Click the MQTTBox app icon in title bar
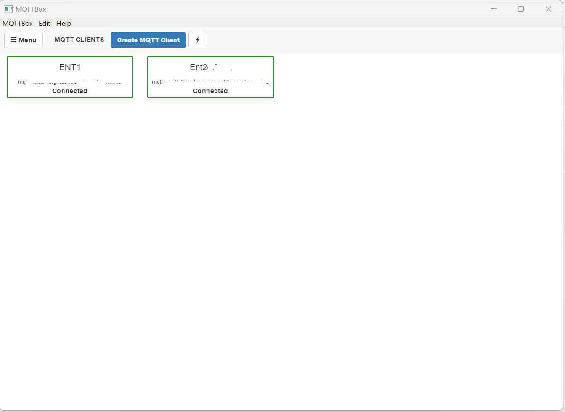Image resolution: width=565 pixels, height=412 pixels. 8,9
